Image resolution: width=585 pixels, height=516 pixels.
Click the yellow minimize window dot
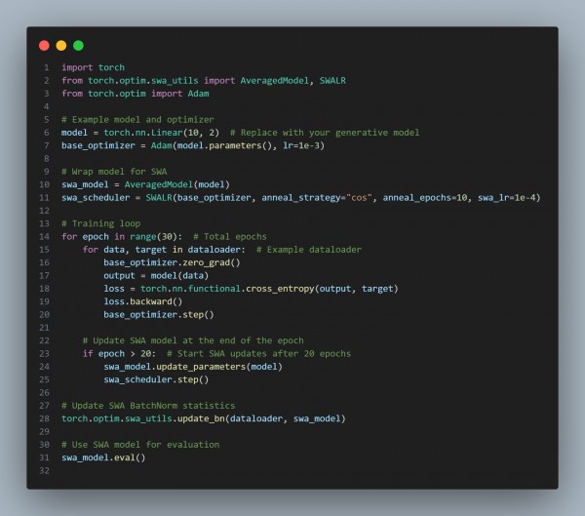(61, 45)
